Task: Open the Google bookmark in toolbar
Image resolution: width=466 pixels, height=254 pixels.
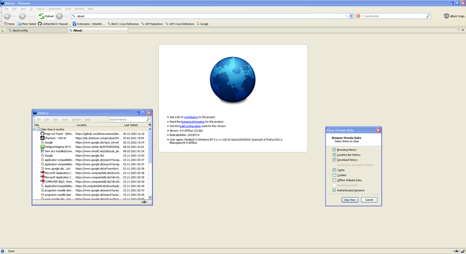Action: [x=202, y=24]
